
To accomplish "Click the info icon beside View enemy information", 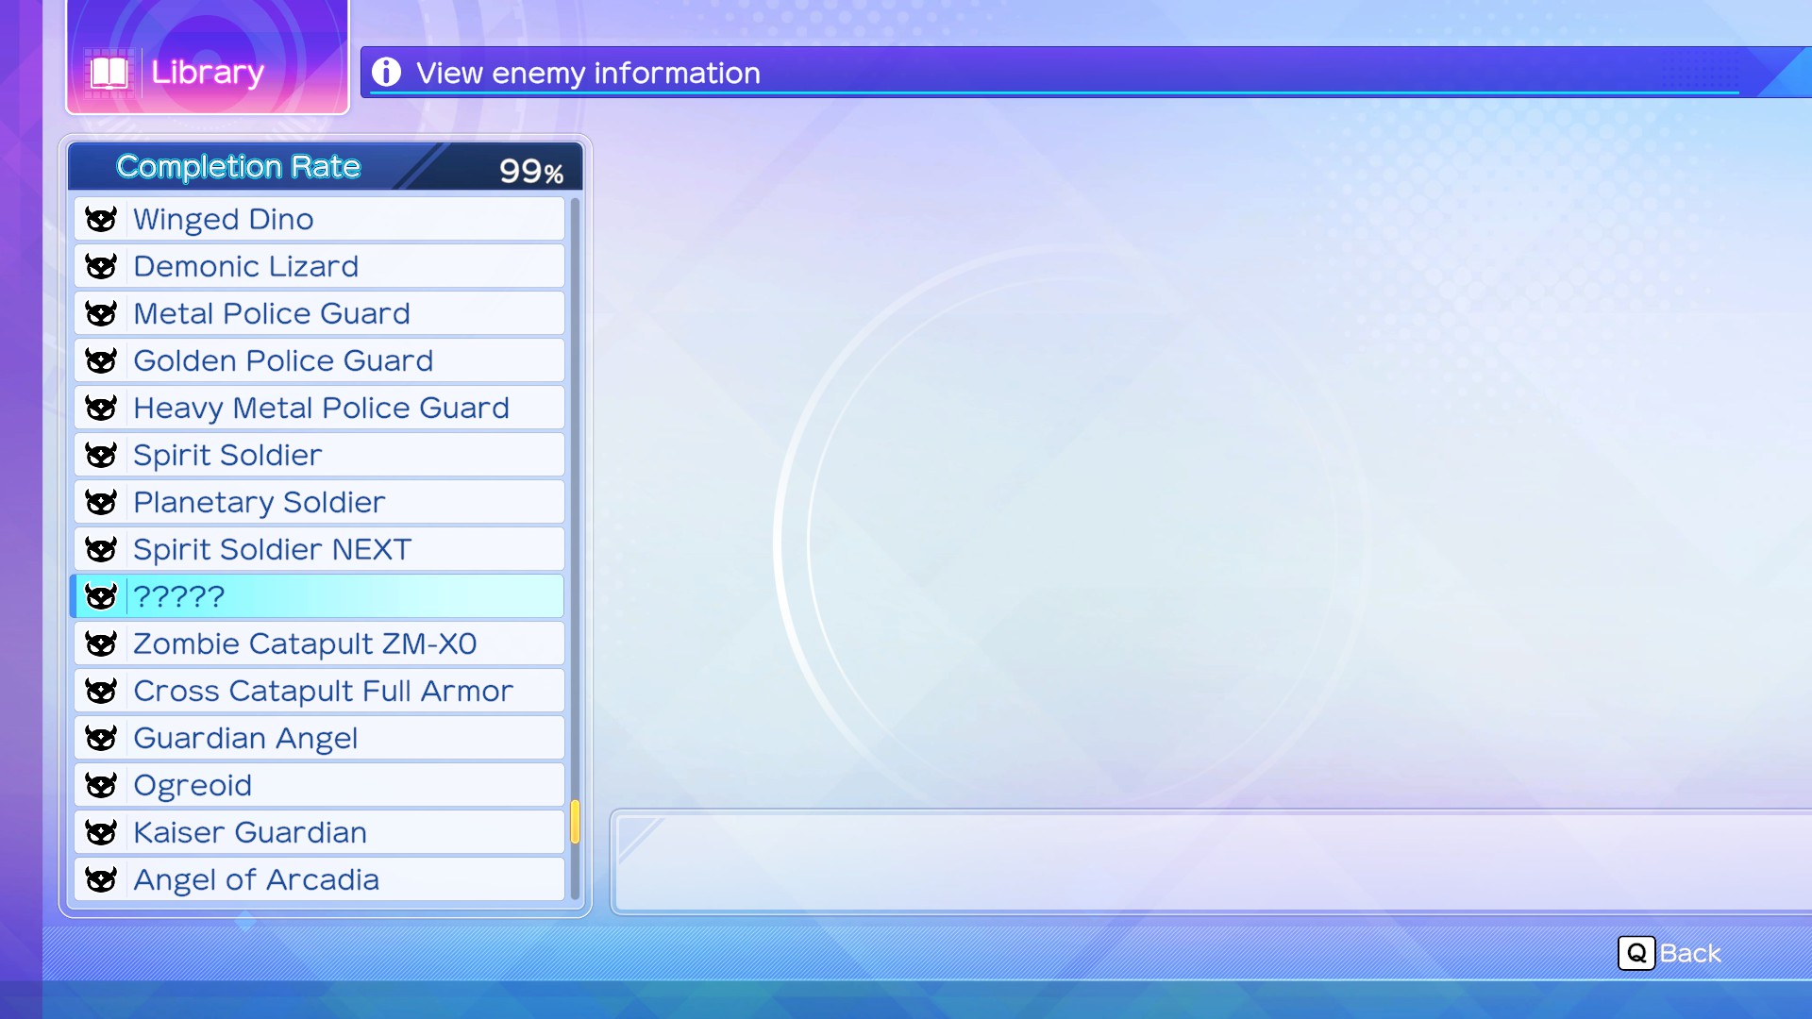I will point(386,72).
